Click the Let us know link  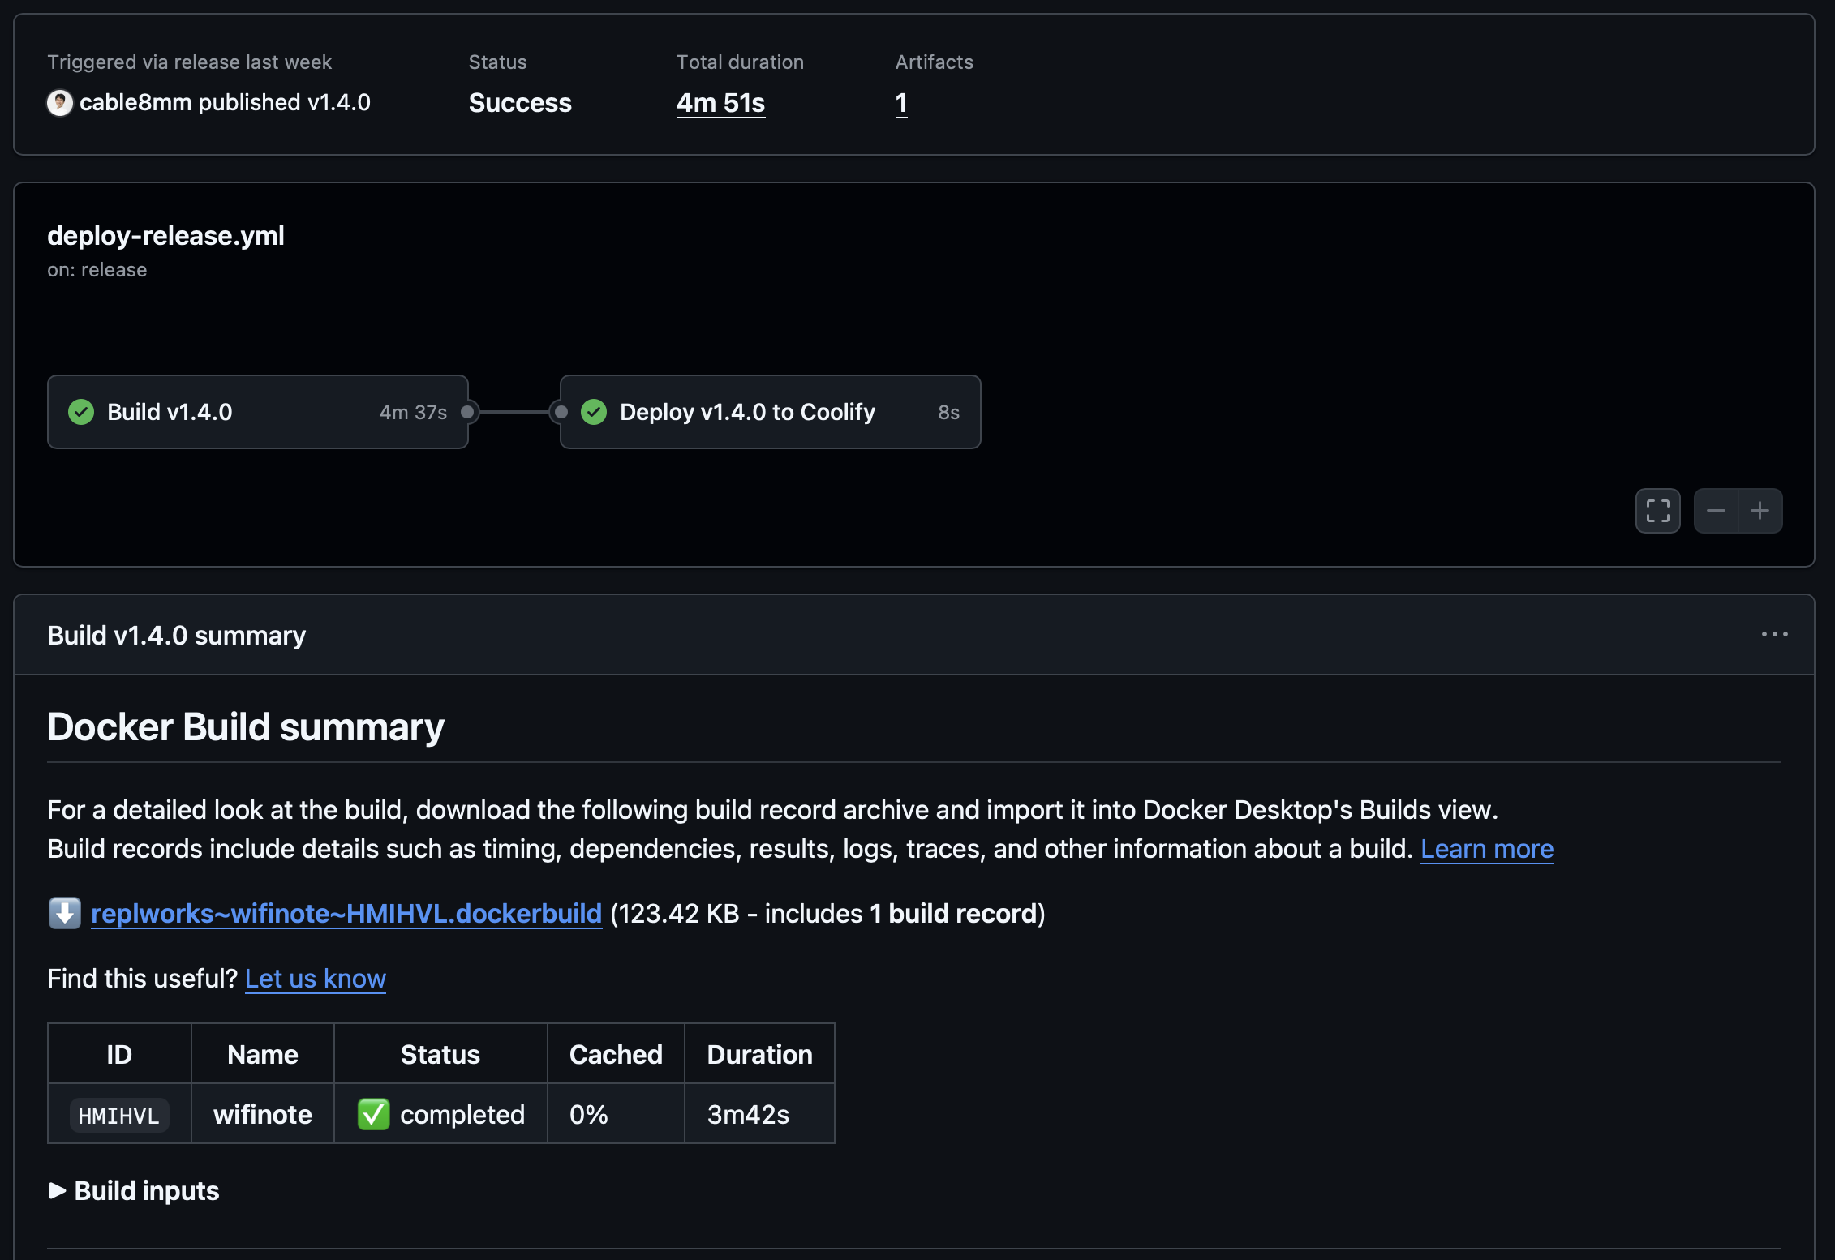point(316,978)
